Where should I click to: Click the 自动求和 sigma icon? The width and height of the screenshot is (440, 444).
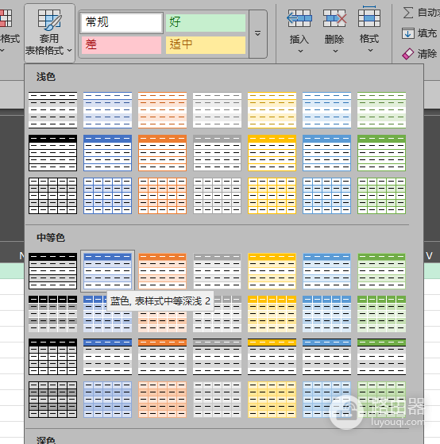coord(408,13)
